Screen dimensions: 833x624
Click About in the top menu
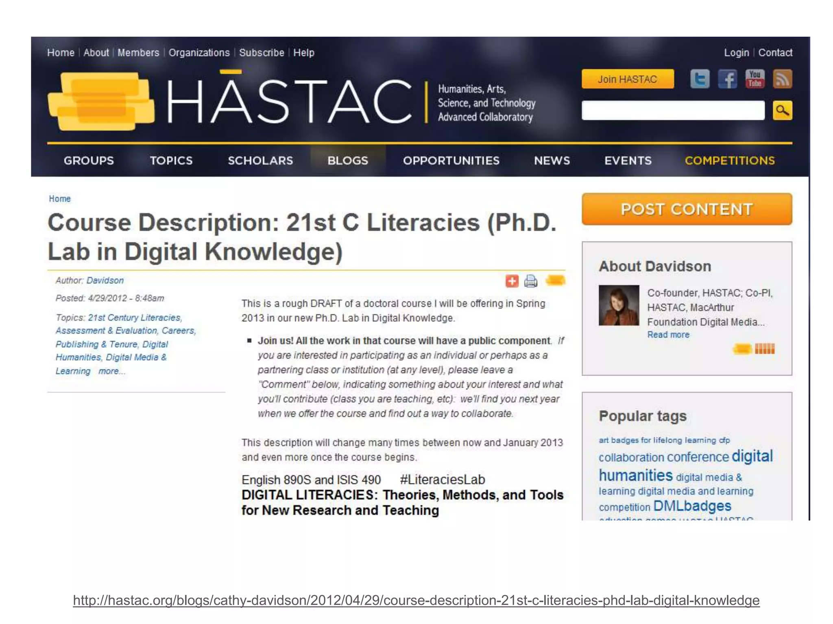[x=96, y=53]
